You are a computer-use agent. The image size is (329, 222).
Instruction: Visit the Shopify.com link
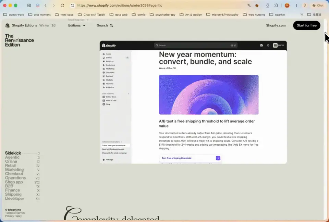pos(276,25)
